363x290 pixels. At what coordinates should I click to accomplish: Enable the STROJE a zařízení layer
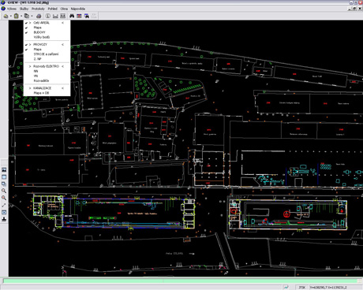click(x=46, y=54)
